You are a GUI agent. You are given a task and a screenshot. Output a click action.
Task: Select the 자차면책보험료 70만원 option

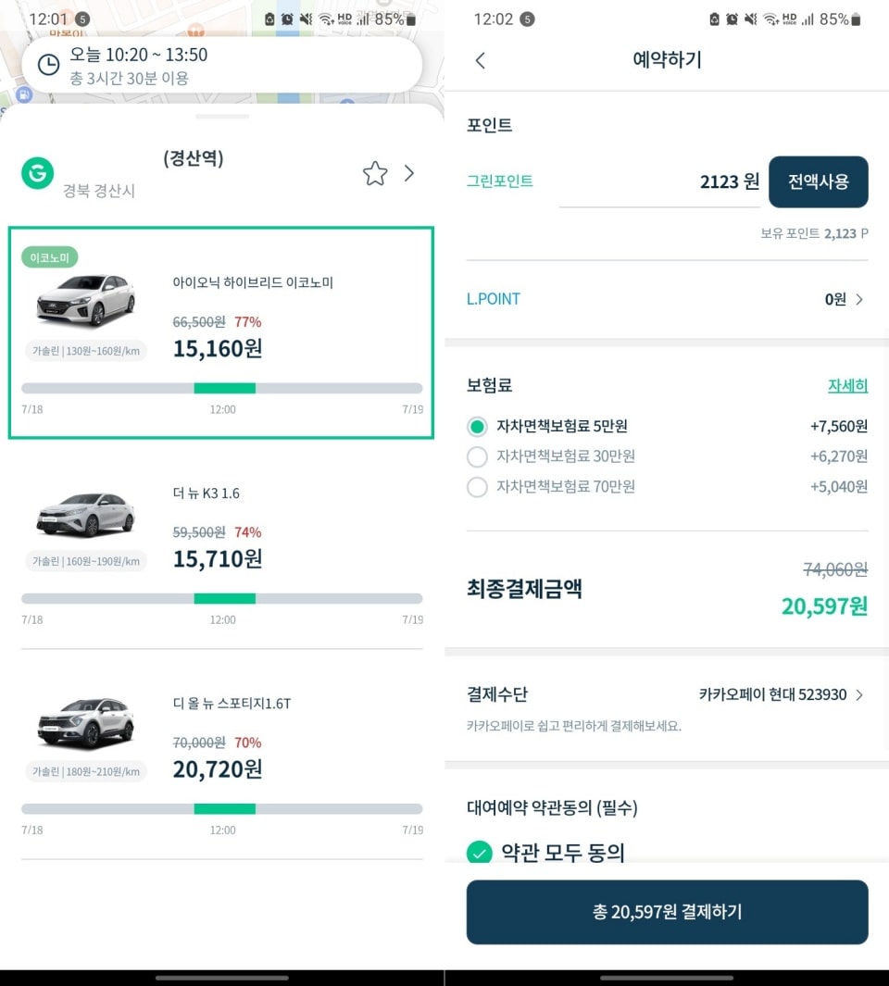[476, 486]
